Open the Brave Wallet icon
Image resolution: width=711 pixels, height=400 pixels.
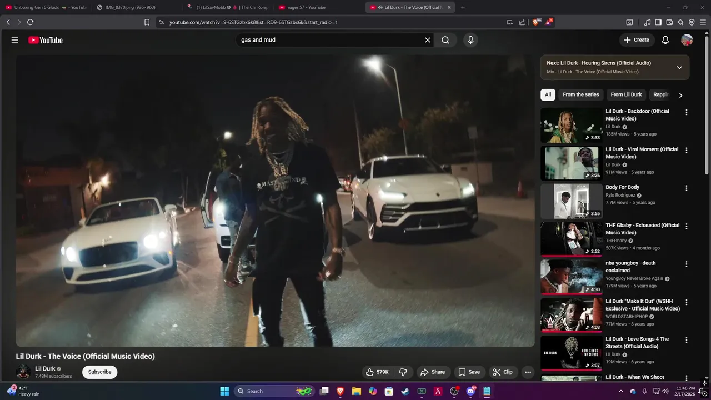tap(669, 22)
